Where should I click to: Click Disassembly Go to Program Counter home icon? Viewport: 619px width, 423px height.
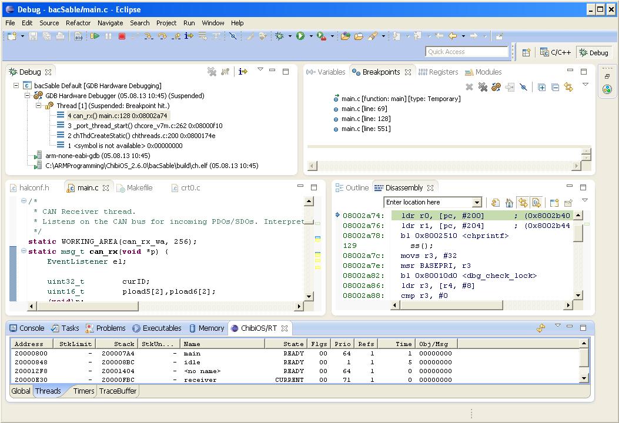pyautogui.click(x=509, y=203)
